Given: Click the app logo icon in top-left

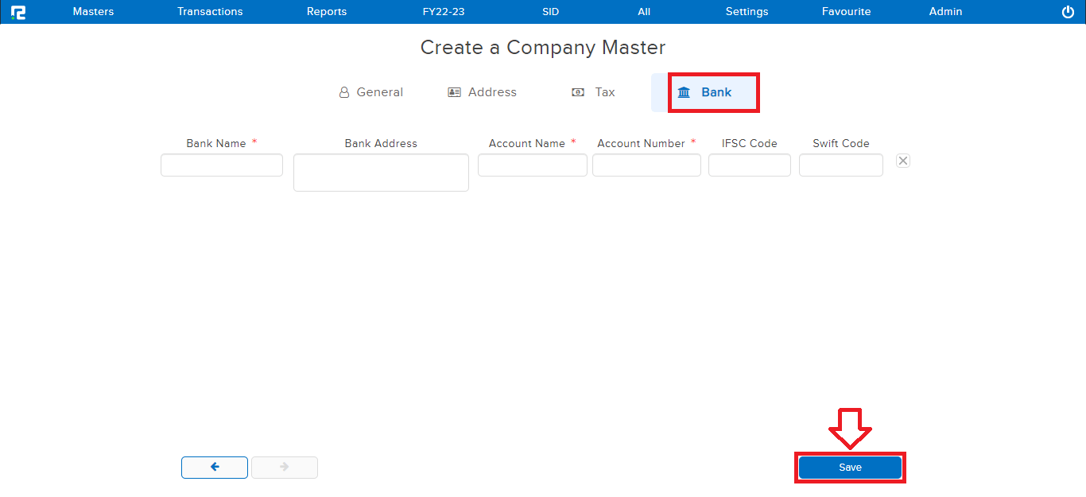Looking at the screenshot, I should [x=18, y=12].
